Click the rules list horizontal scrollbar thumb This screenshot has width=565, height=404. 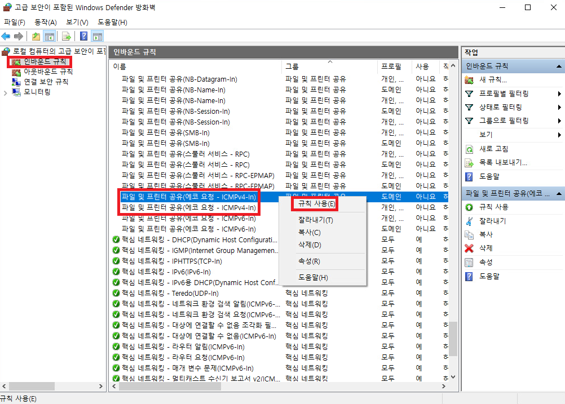170,387
